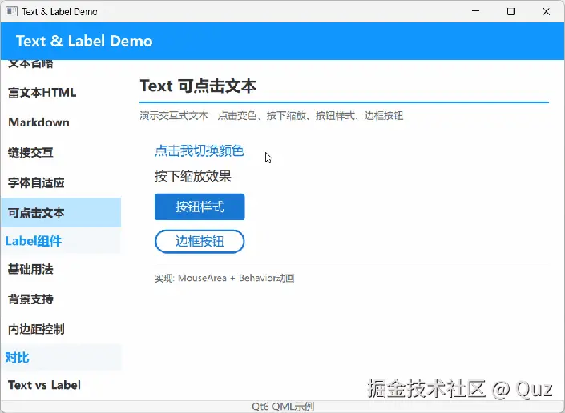Click the 对比 section header
The height and width of the screenshot is (413, 565).
[x=61, y=357]
